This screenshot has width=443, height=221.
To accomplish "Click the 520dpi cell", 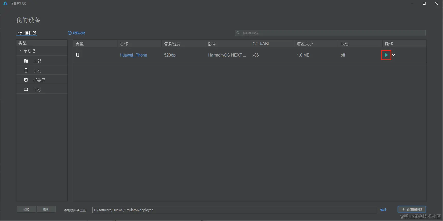I will pyautogui.click(x=170, y=55).
